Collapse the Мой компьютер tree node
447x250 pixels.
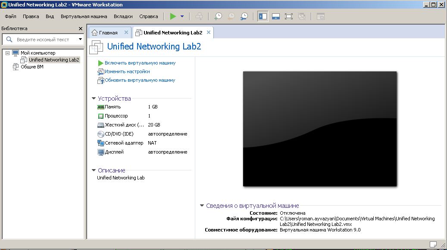[x=7, y=53]
